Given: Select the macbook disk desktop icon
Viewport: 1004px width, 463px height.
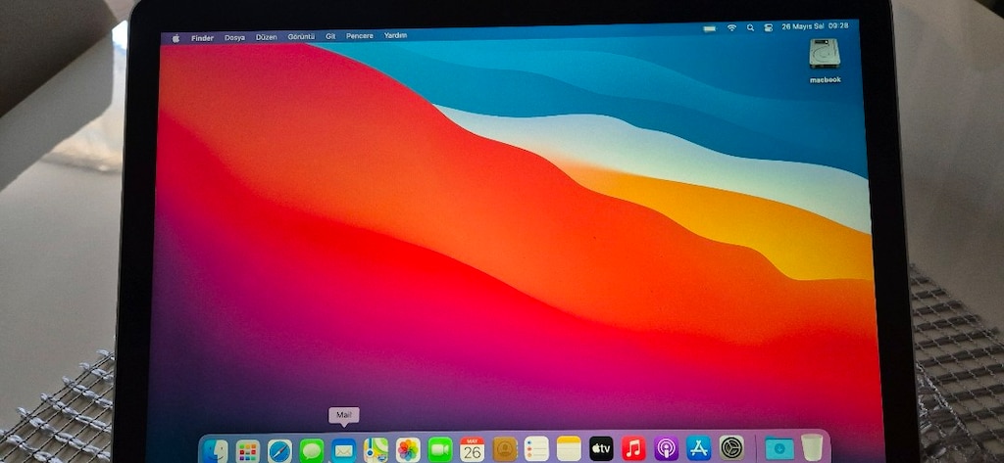Looking at the screenshot, I should pyautogui.click(x=825, y=61).
